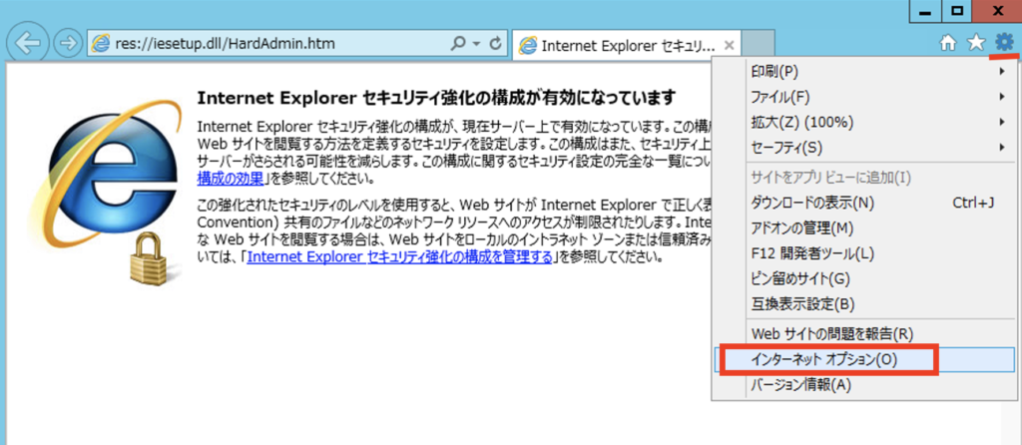
Task: Open the Home page icon
Action: tap(949, 43)
